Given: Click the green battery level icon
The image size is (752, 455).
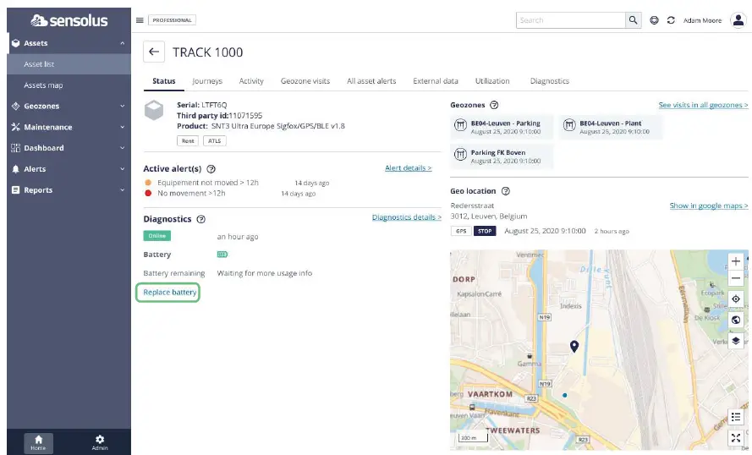Looking at the screenshot, I should (x=222, y=255).
